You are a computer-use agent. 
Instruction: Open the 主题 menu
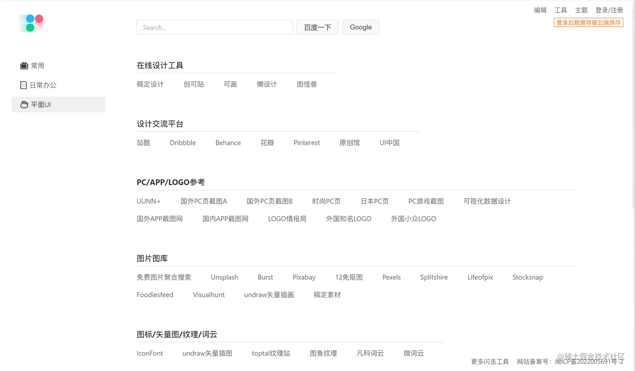581,10
